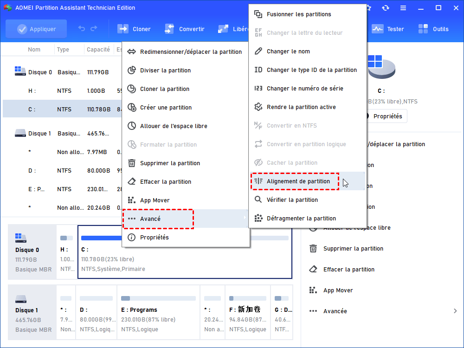464x348 pixels.
Task: Click Alignement de partition
Action: click(x=308, y=181)
